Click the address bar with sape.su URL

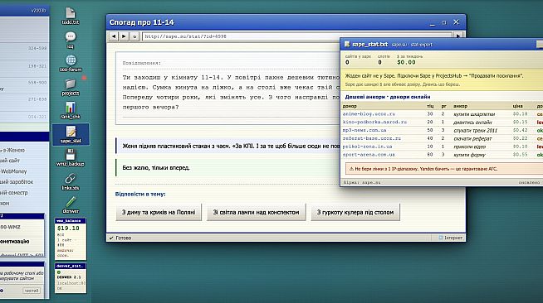pyautogui.click(x=297, y=36)
